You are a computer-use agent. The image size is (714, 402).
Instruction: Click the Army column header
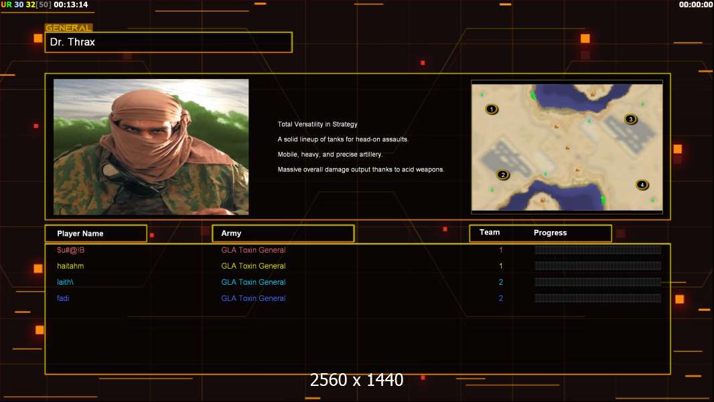pos(283,233)
